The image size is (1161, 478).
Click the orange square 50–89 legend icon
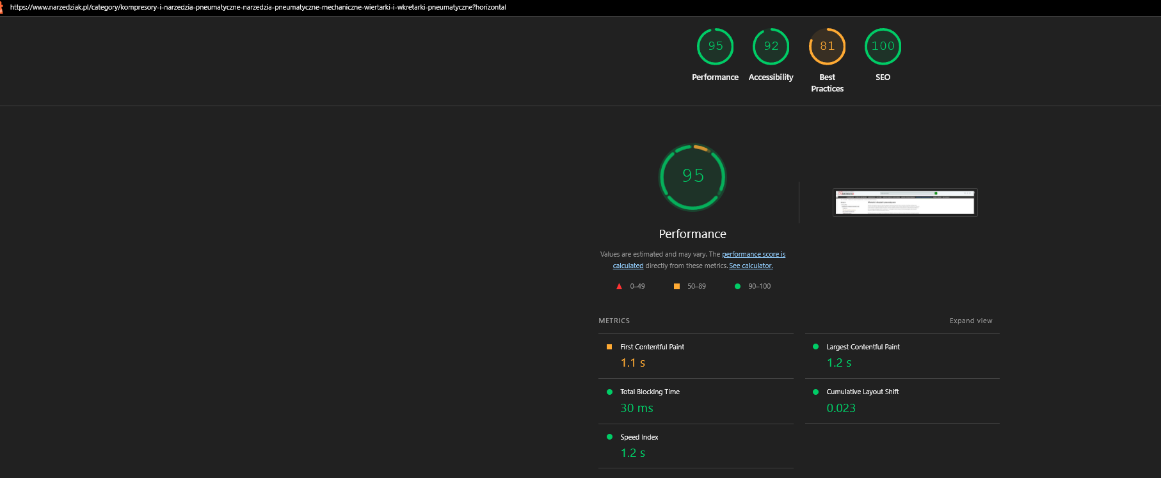677,286
